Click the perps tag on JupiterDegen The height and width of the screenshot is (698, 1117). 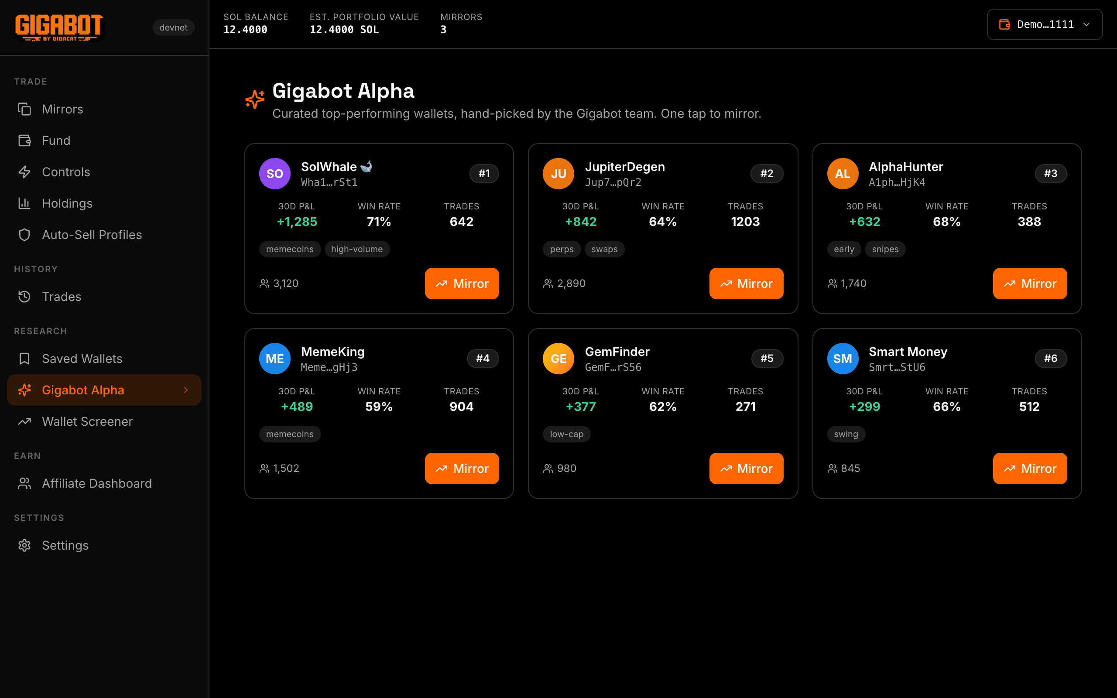click(562, 249)
